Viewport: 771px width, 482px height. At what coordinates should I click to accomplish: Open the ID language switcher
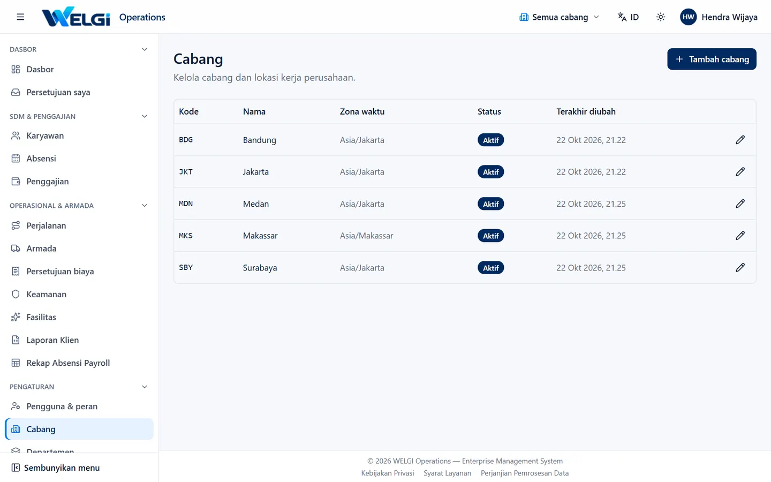(628, 17)
